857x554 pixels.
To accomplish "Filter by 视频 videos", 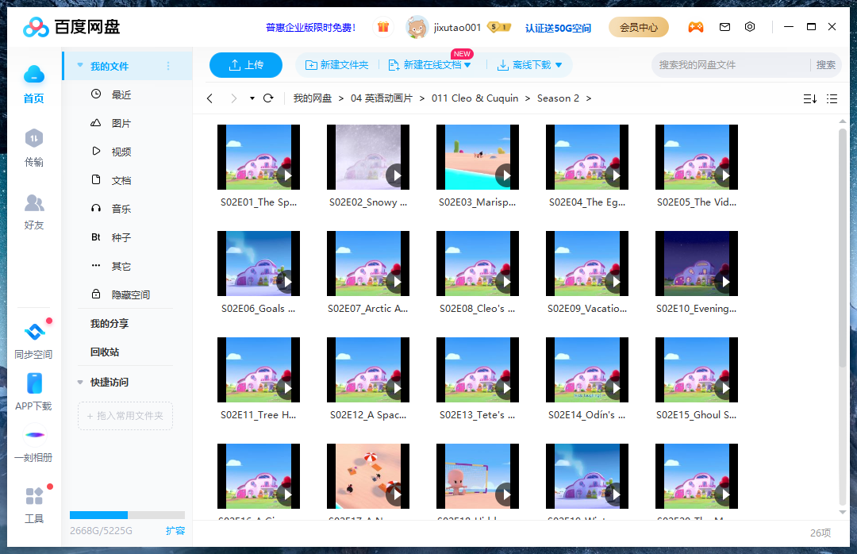I will click(121, 152).
